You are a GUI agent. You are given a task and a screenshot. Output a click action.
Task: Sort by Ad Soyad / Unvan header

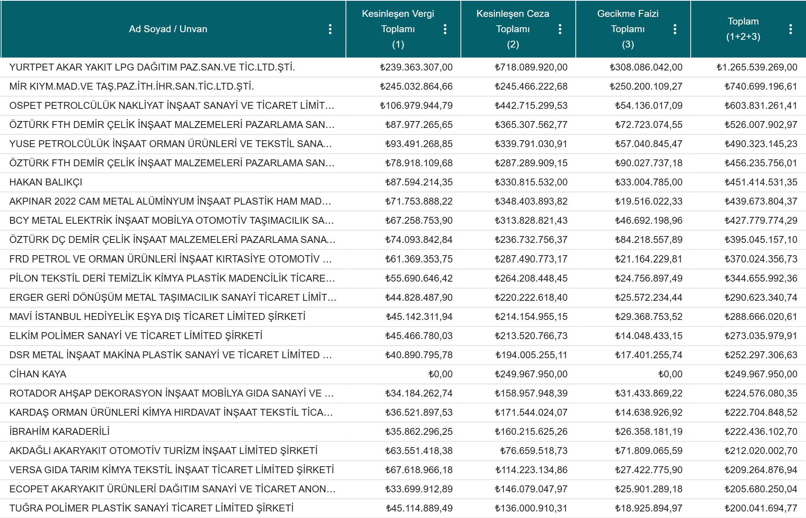[168, 29]
